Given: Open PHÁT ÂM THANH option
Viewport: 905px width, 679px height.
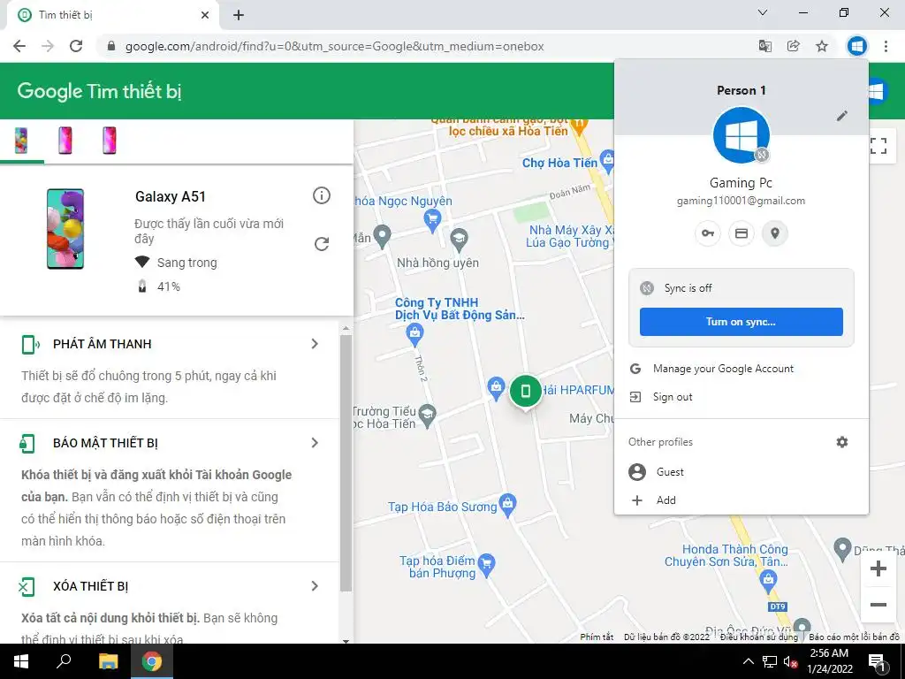Looking at the screenshot, I should tap(170, 370).
